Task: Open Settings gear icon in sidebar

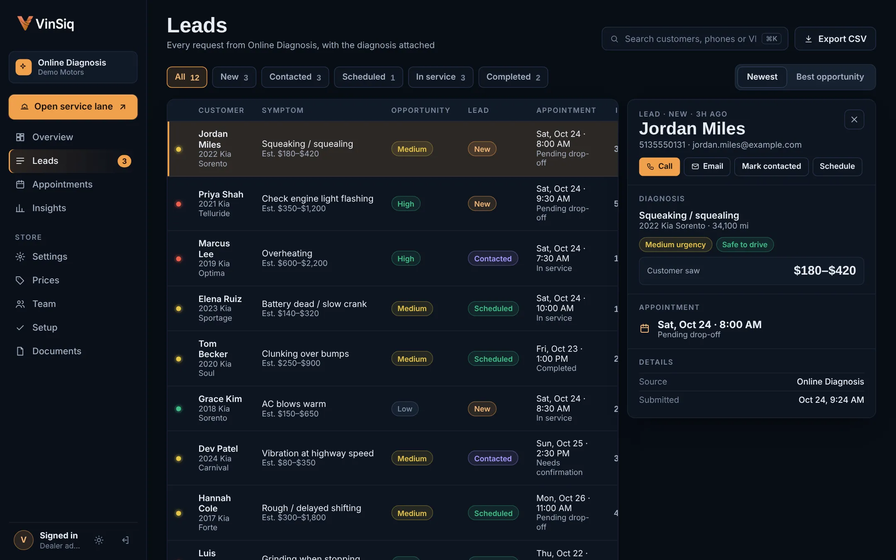Action: pyautogui.click(x=20, y=256)
